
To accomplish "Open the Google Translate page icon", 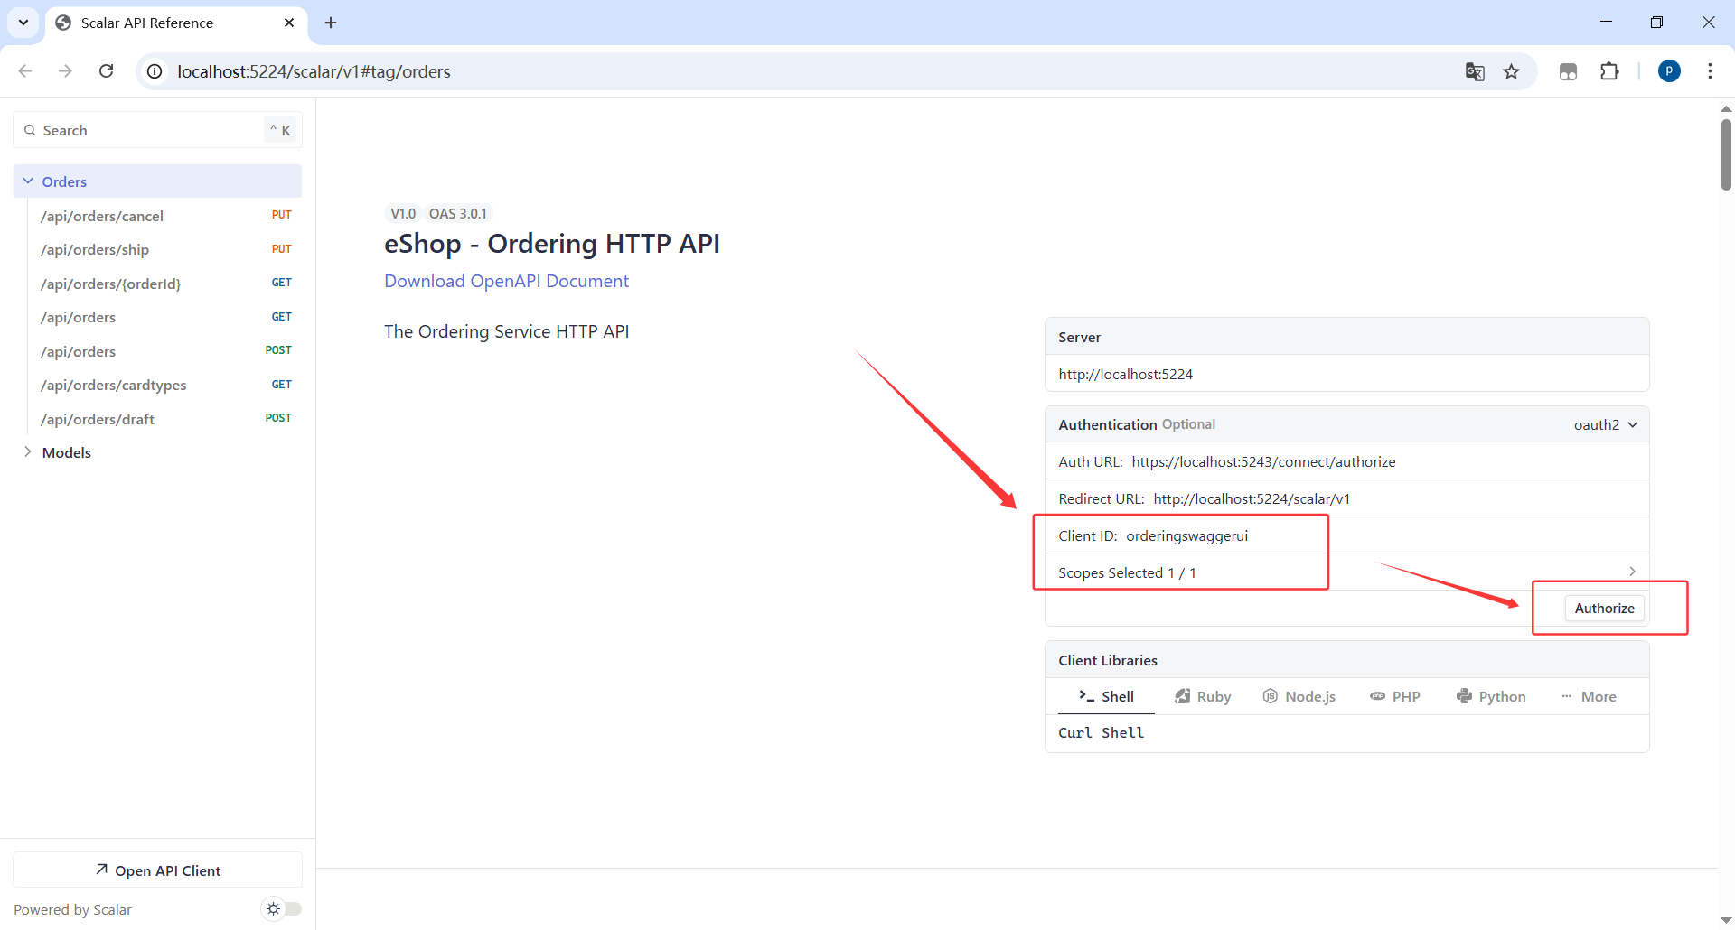I will click(x=1475, y=71).
